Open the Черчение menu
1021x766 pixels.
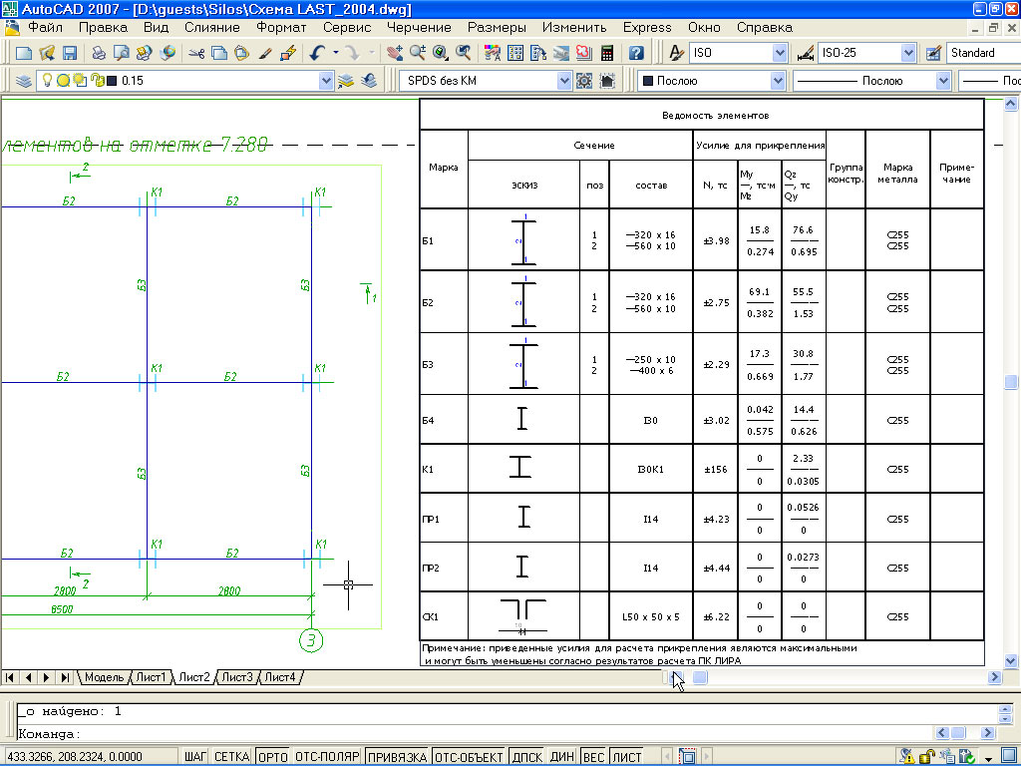point(419,28)
